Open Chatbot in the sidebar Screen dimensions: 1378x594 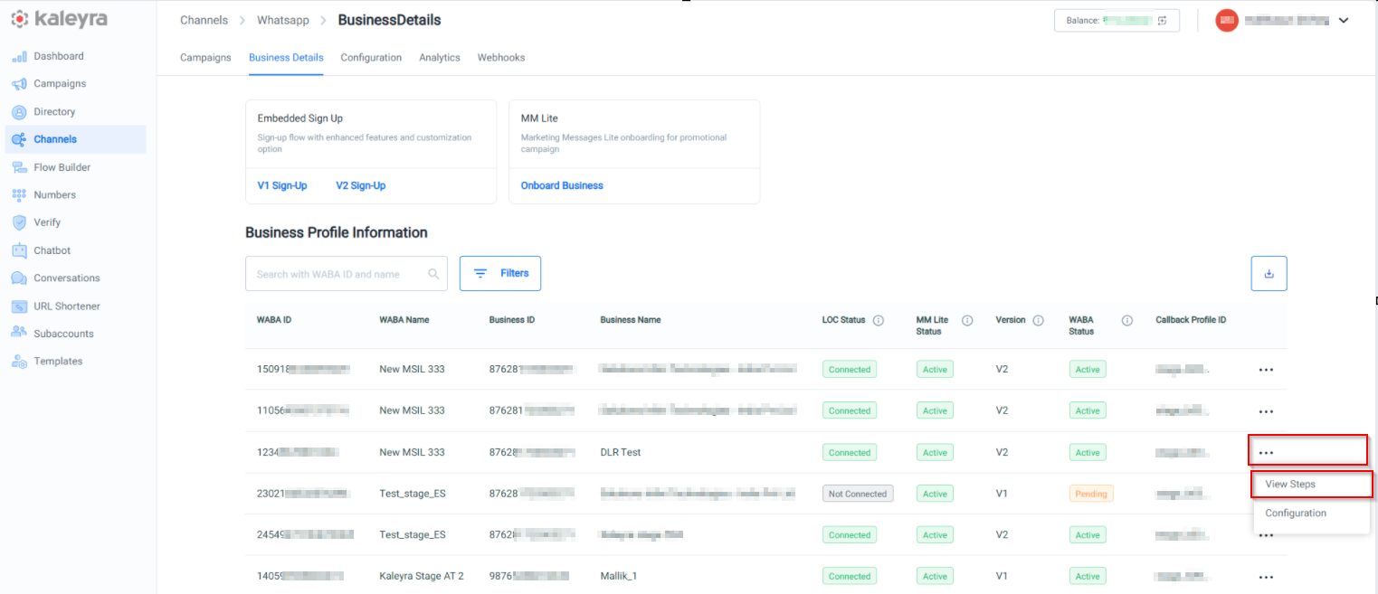[x=52, y=250]
